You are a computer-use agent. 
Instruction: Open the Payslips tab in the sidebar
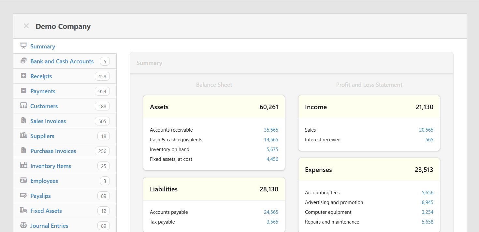click(x=40, y=195)
